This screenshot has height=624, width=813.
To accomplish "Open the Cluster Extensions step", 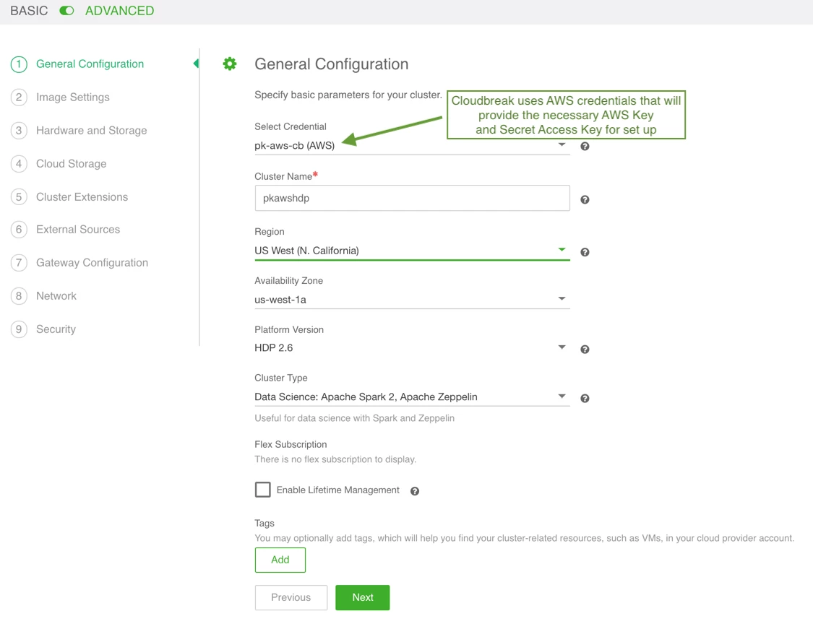I will pyautogui.click(x=69, y=197).
